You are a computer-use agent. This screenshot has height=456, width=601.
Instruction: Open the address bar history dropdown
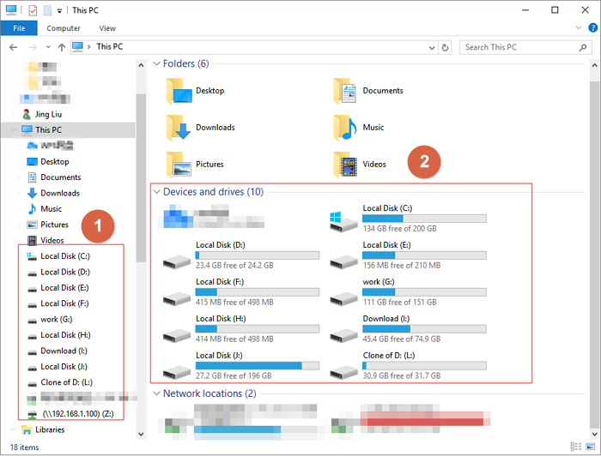click(x=431, y=47)
